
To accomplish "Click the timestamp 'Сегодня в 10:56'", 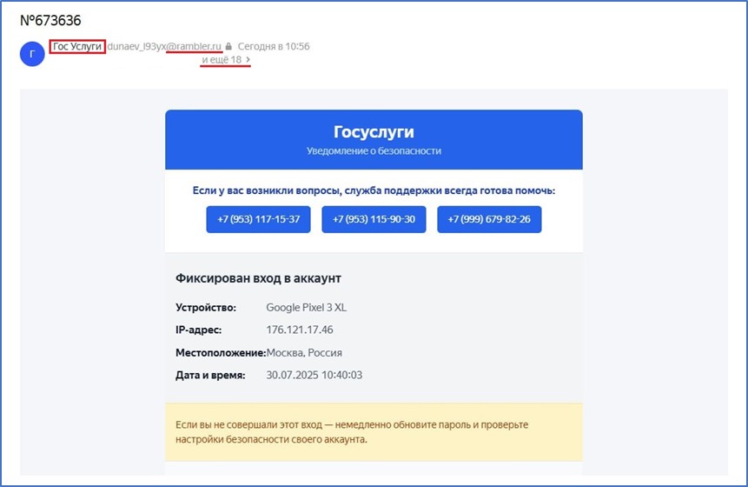I will pos(274,46).
